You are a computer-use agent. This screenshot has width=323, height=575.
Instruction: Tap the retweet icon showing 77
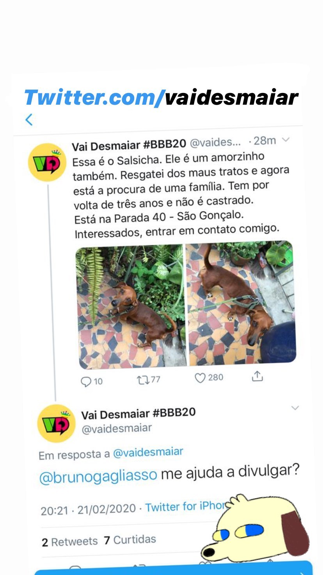(x=149, y=380)
